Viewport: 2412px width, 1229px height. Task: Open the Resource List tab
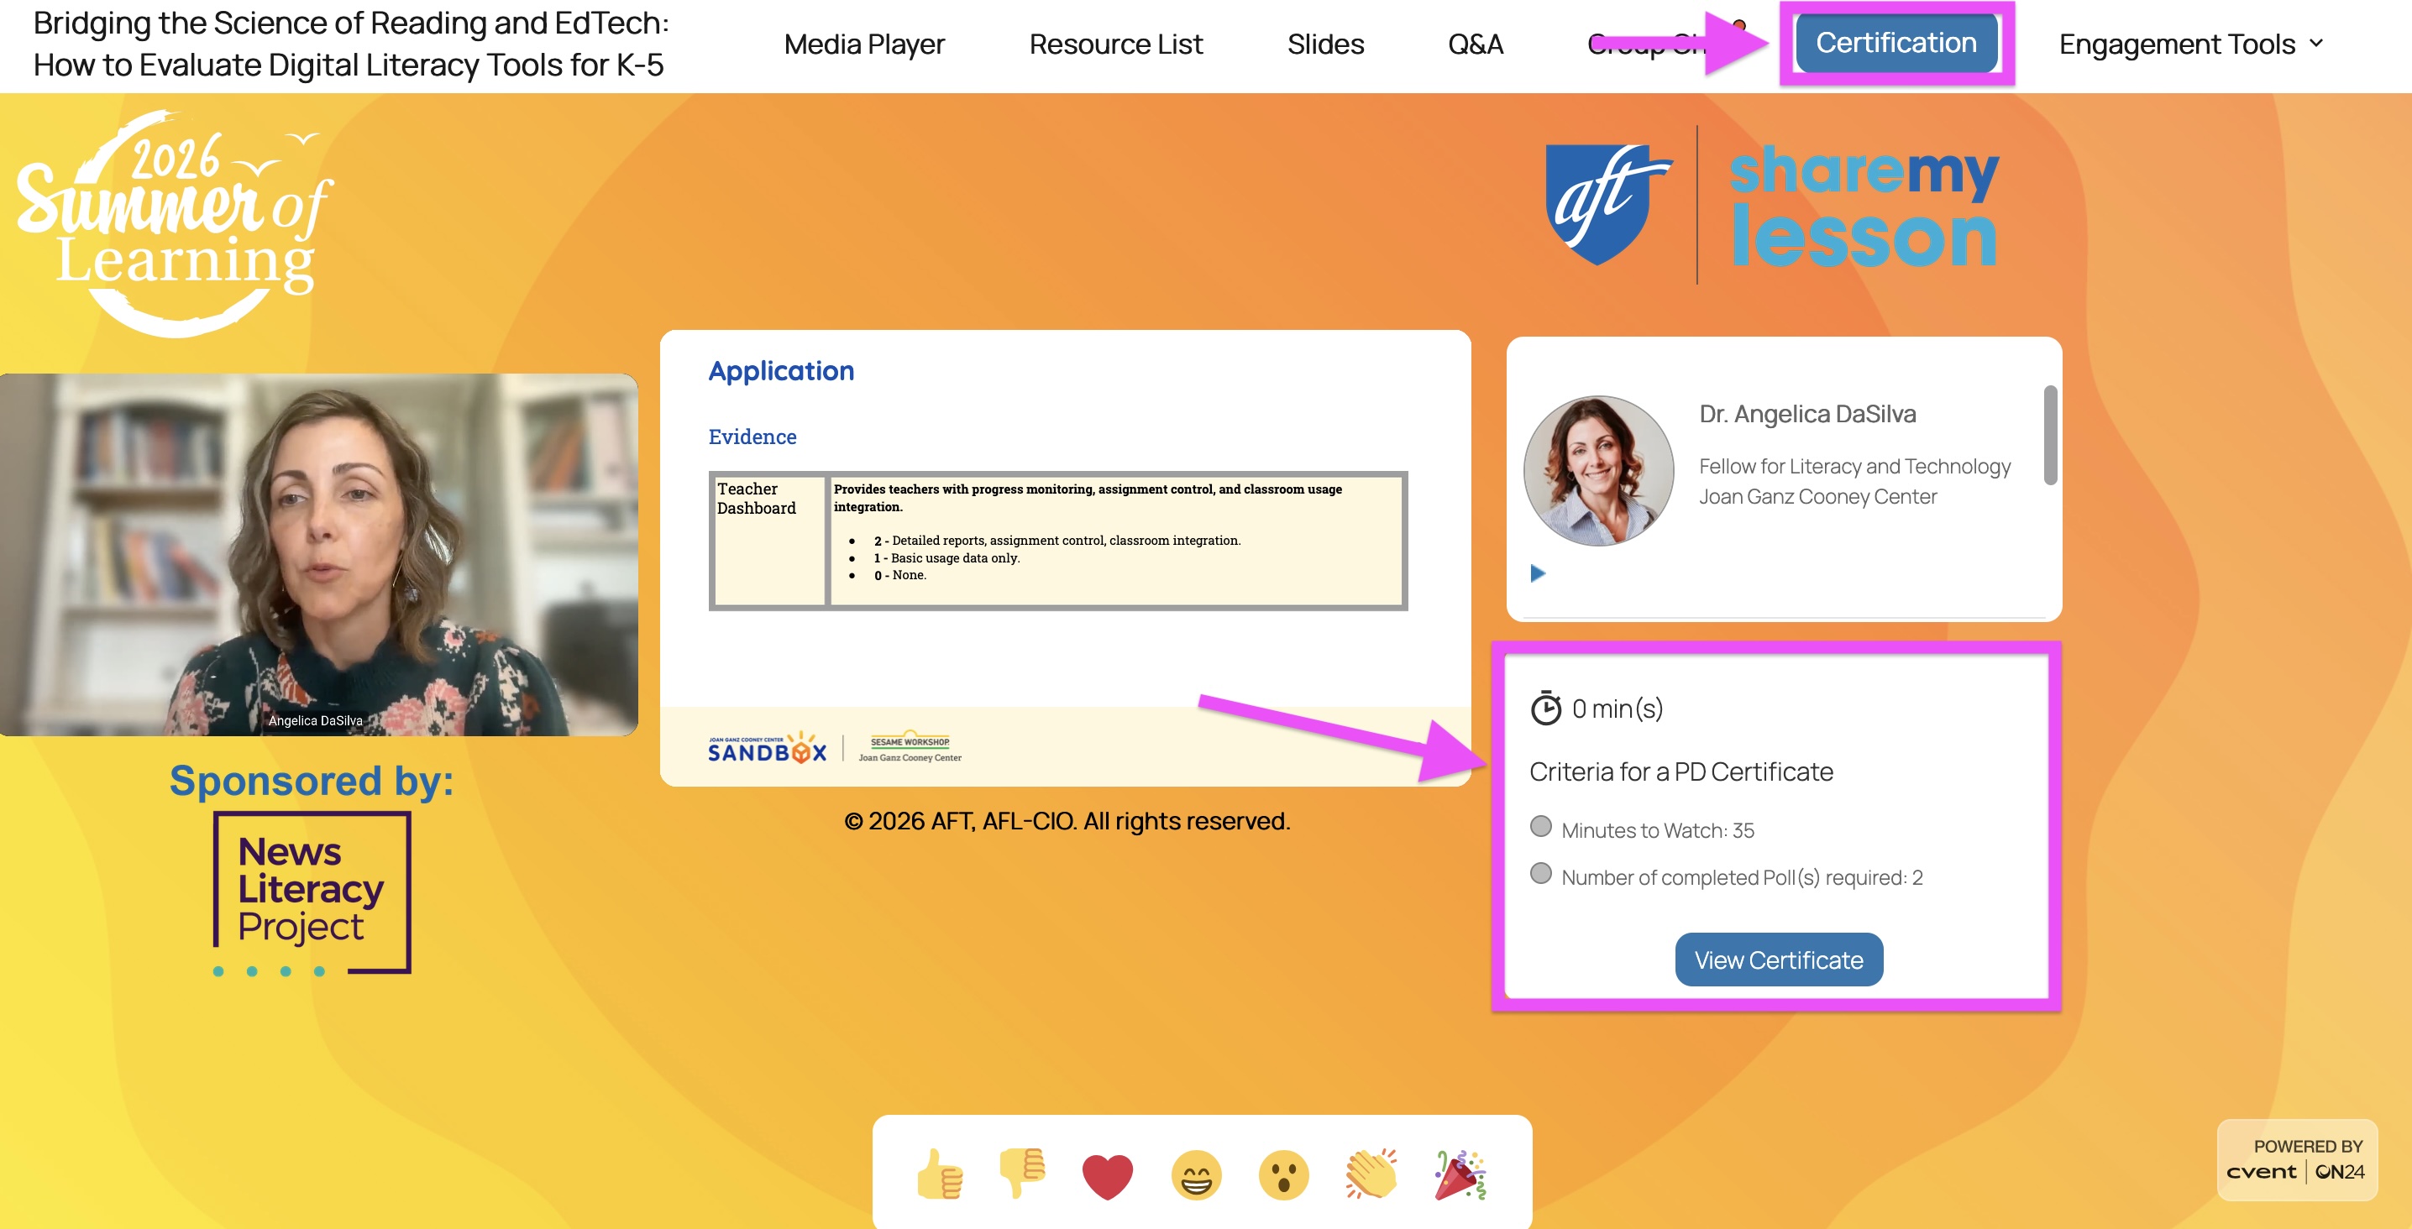(1116, 44)
